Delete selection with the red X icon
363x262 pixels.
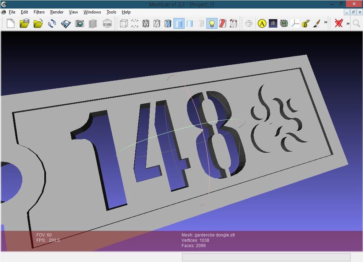(339, 24)
